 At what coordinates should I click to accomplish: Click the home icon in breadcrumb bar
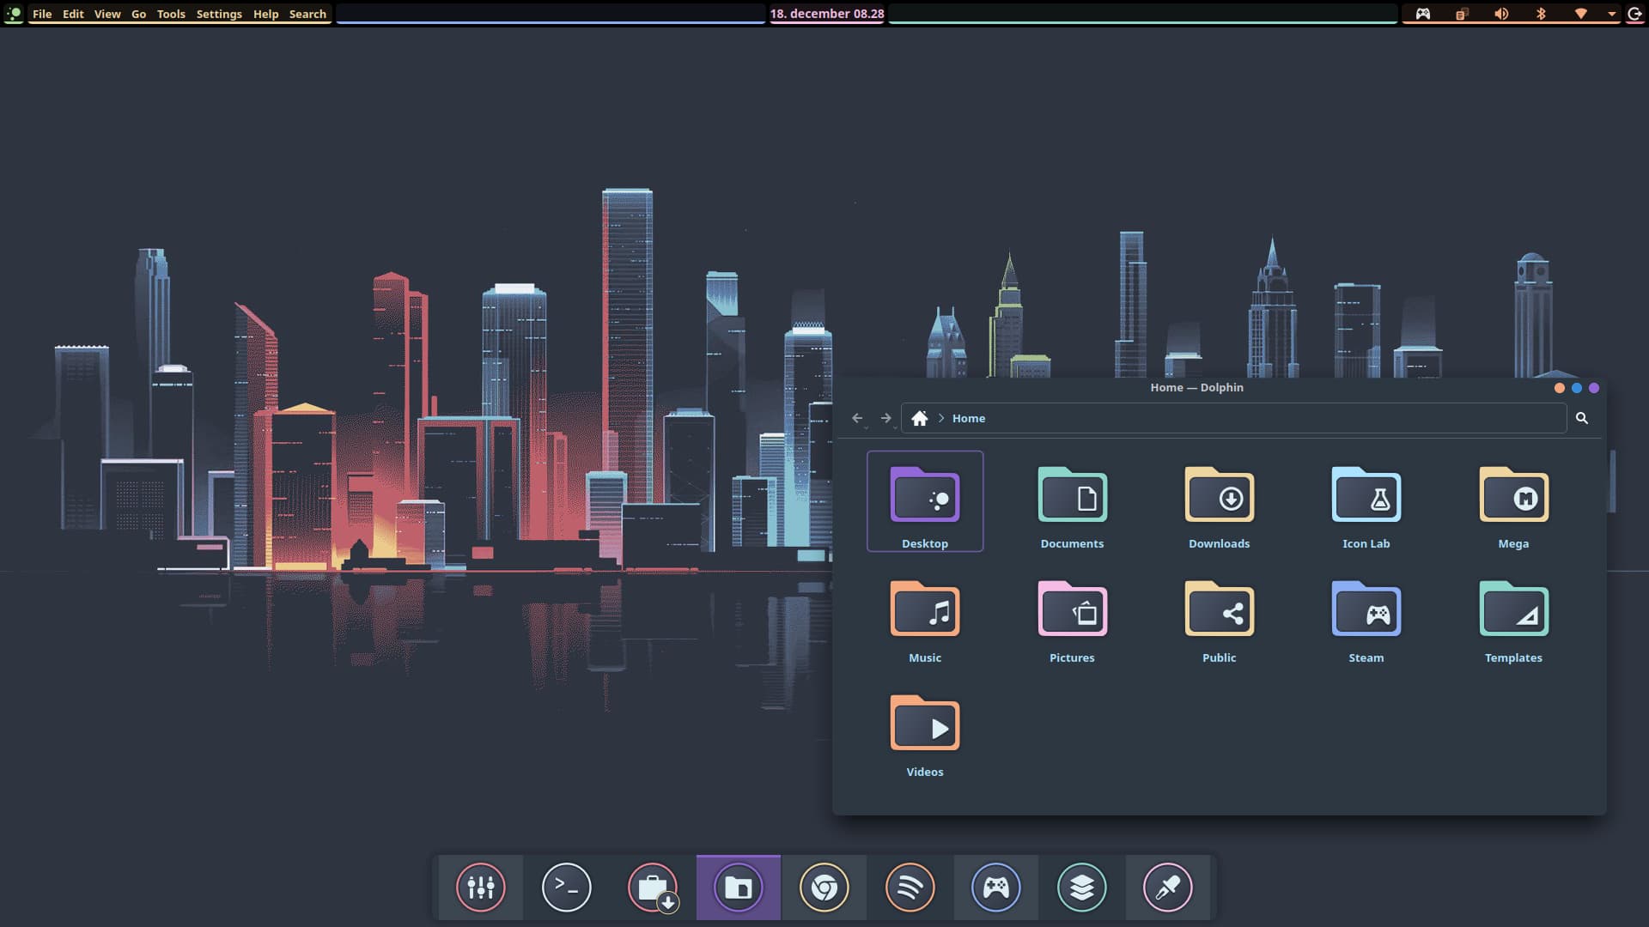pyautogui.click(x=919, y=418)
